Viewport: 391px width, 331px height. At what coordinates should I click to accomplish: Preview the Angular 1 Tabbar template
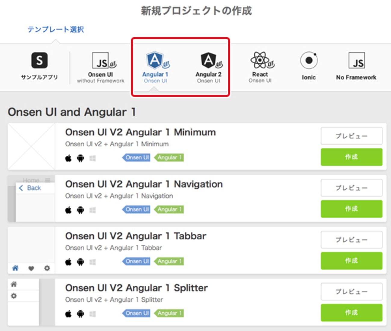click(351, 240)
